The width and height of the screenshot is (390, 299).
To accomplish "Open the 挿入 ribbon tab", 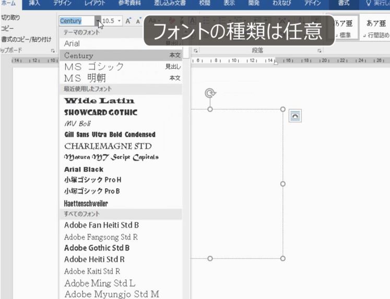I will coord(34,3).
